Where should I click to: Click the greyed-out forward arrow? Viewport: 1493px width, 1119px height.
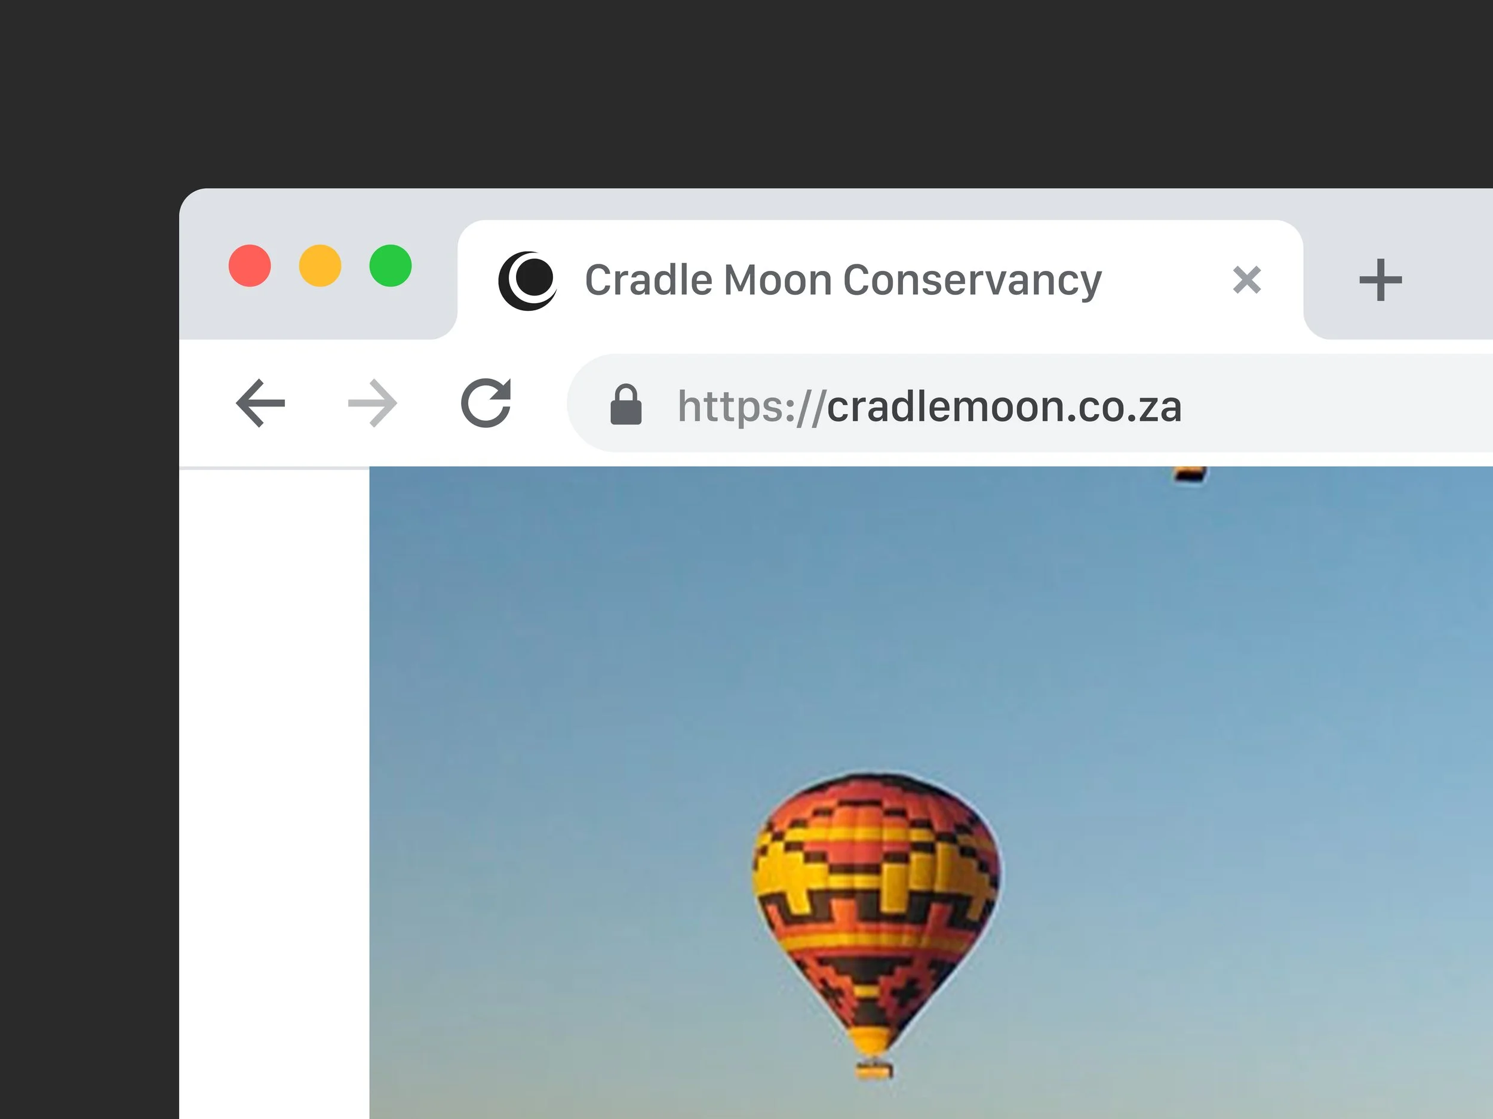(x=373, y=403)
